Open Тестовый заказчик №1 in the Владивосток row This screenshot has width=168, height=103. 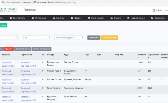[x=8, y=64]
